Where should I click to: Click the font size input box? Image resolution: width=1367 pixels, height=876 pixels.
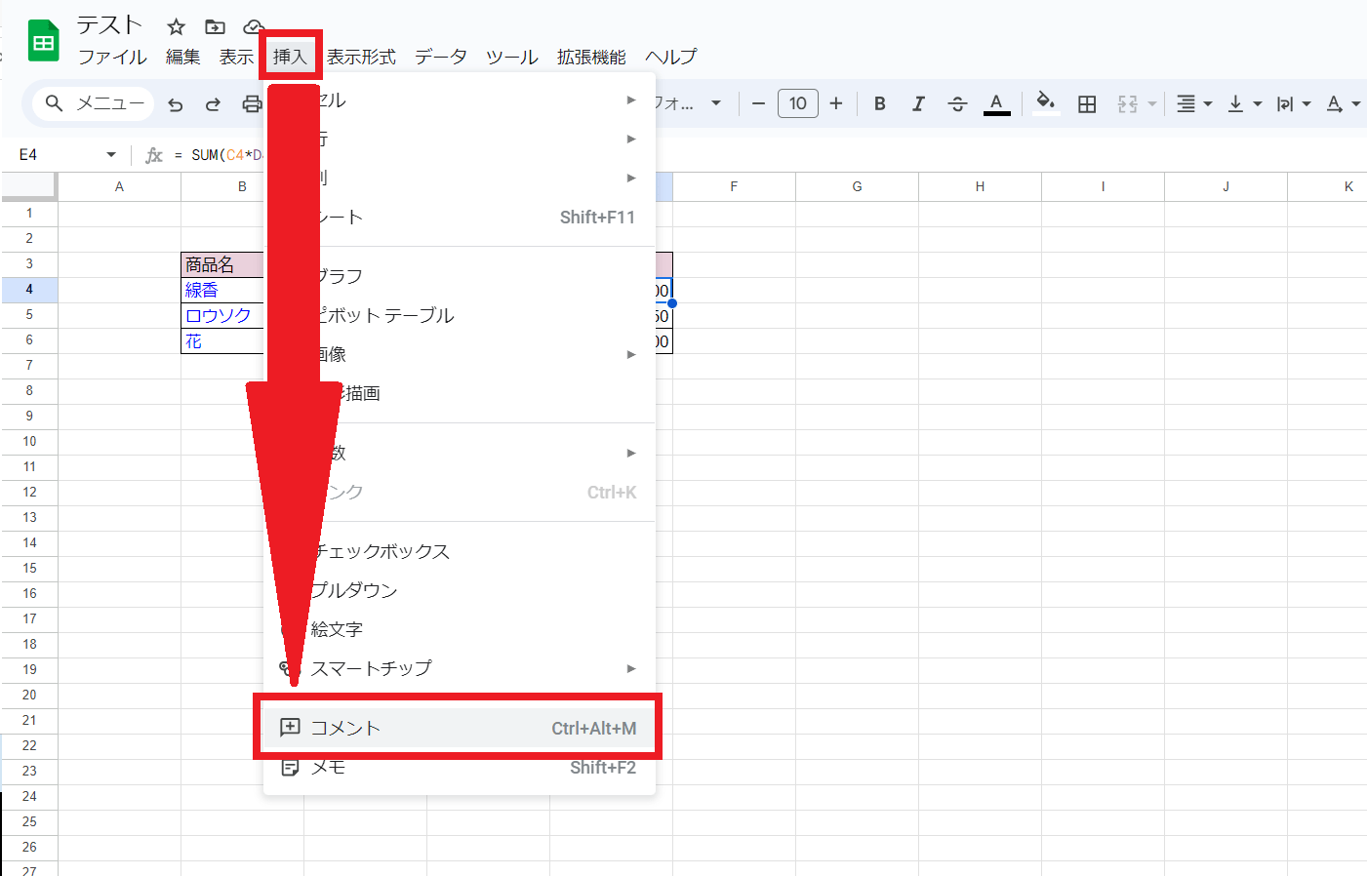pos(797,103)
